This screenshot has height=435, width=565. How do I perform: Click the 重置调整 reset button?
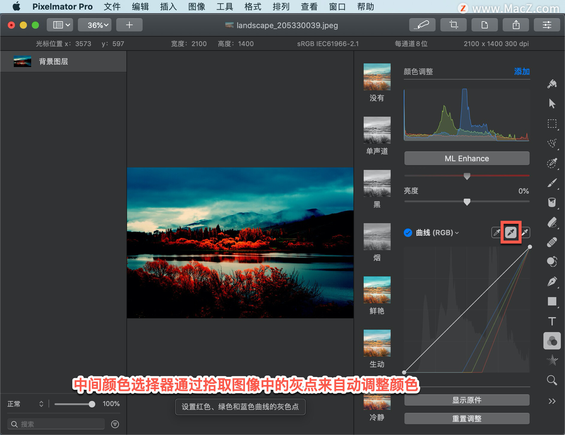click(x=467, y=419)
